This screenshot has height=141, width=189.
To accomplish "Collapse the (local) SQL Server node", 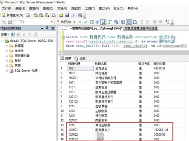I will pos(2,41).
